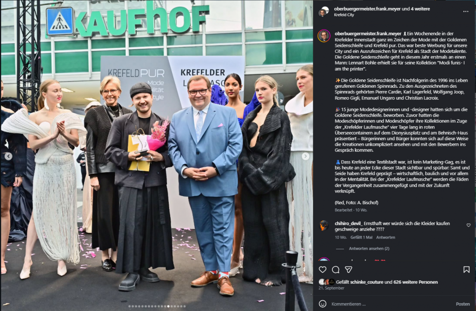The width and height of the screenshot is (476, 311).
Task: View collaborators via "4 weitere" link
Action: point(420,9)
